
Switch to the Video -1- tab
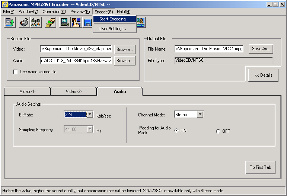pos(28,91)
